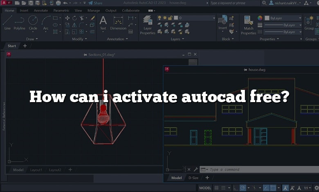The image size is (319, 192).
Task: Click the Group tool
Action: [x=309, y=22]
